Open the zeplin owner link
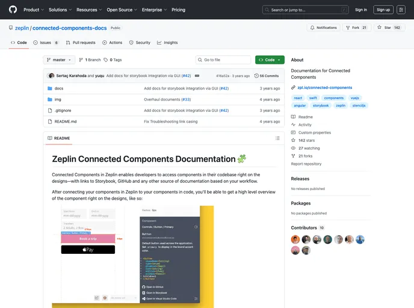Image resolution: width=414 pixels, height=308 pixels. (22, 28)
